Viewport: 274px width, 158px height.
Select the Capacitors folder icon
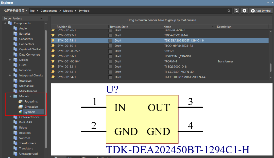[15, 39]
